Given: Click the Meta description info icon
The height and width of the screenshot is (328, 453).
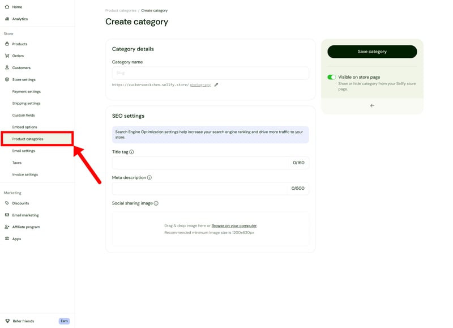Looking at the screenshot, I should pyautogui.click(x=149, y=177).
